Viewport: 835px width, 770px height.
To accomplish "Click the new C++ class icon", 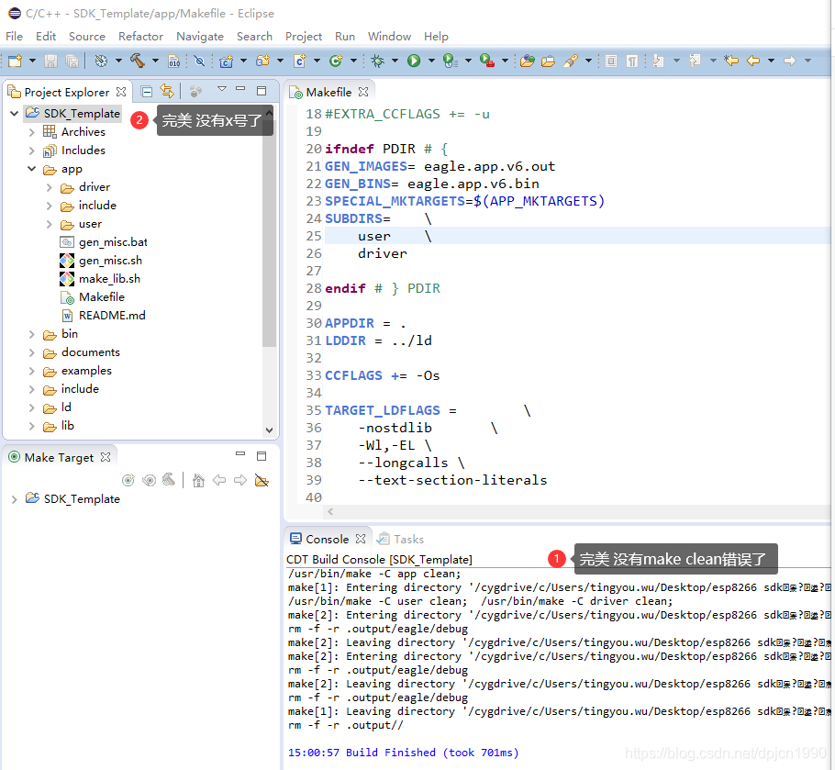I will pyautogui.click(x=336, y=61).
